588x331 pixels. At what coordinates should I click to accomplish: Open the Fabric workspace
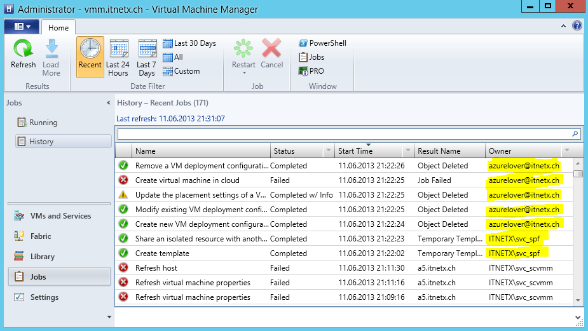[x=41, y=236]
